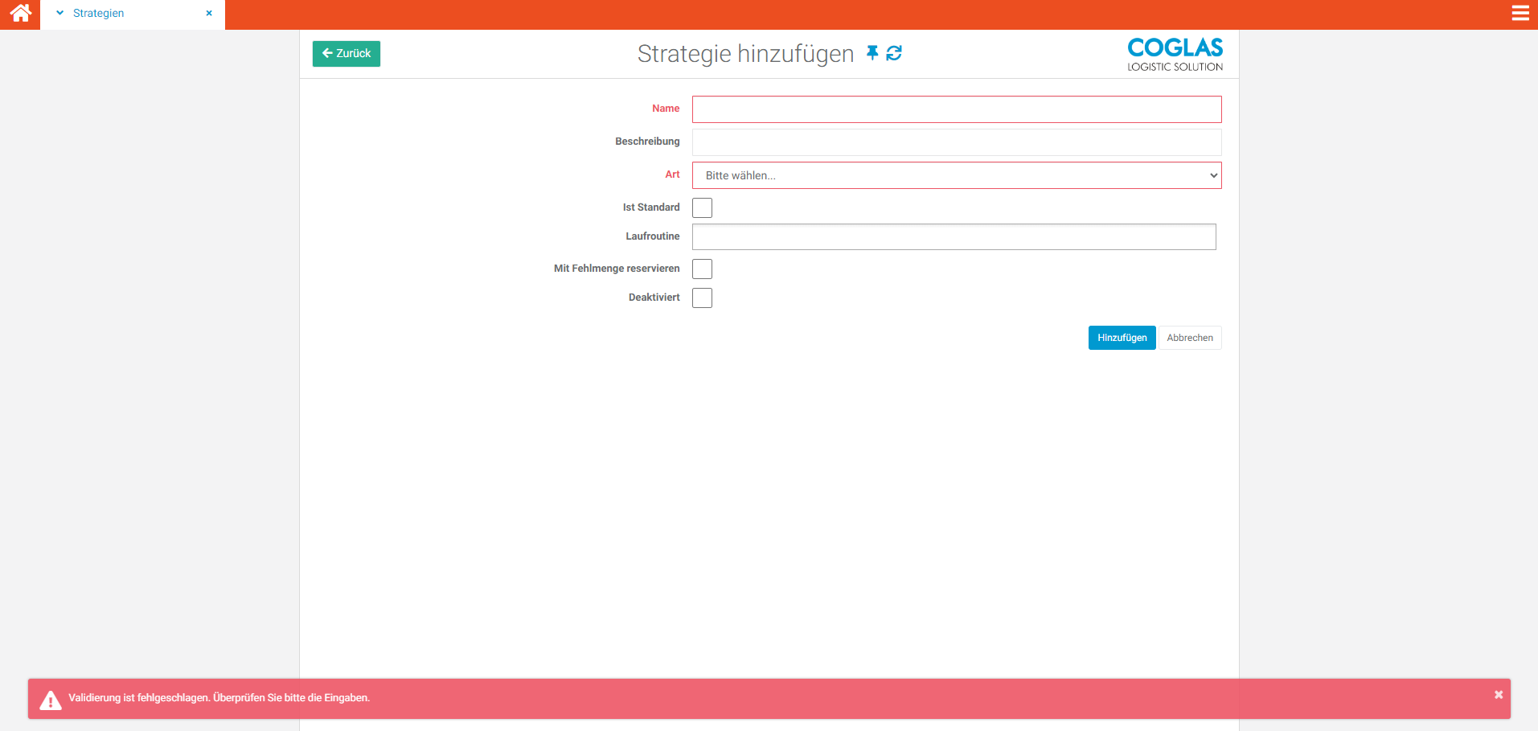Open the Art dropdown 'Bitte wählen...'
Viewport: 1538px width, 731px height.
click(956, 175)
